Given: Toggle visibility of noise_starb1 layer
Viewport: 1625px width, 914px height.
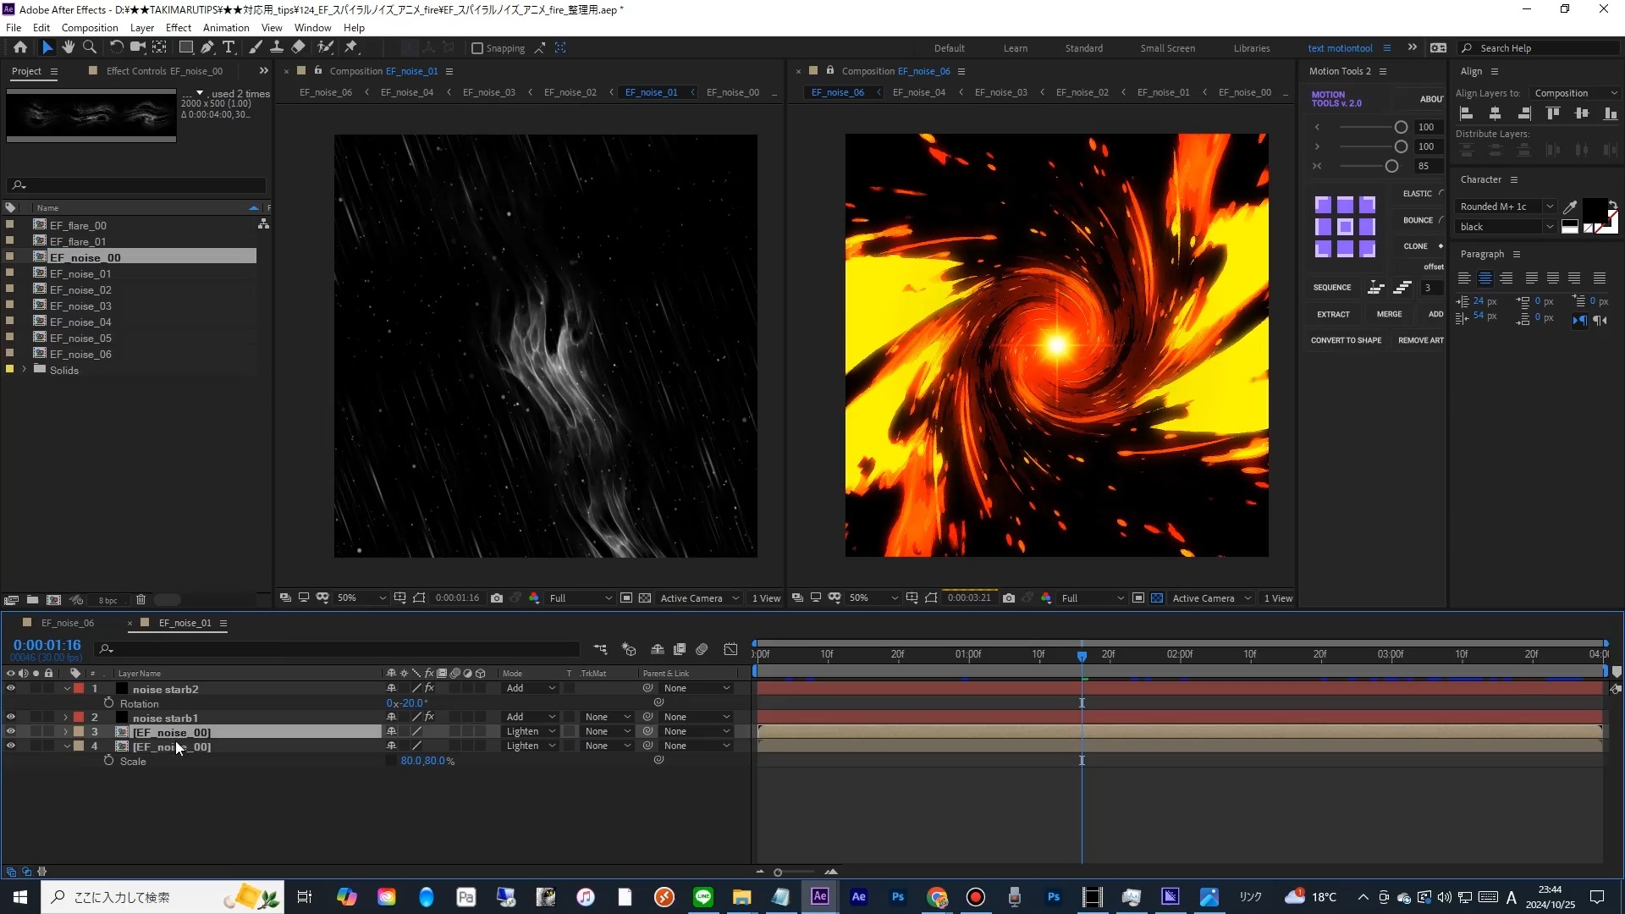Looking at the screenshot, I should coord(9,718).
